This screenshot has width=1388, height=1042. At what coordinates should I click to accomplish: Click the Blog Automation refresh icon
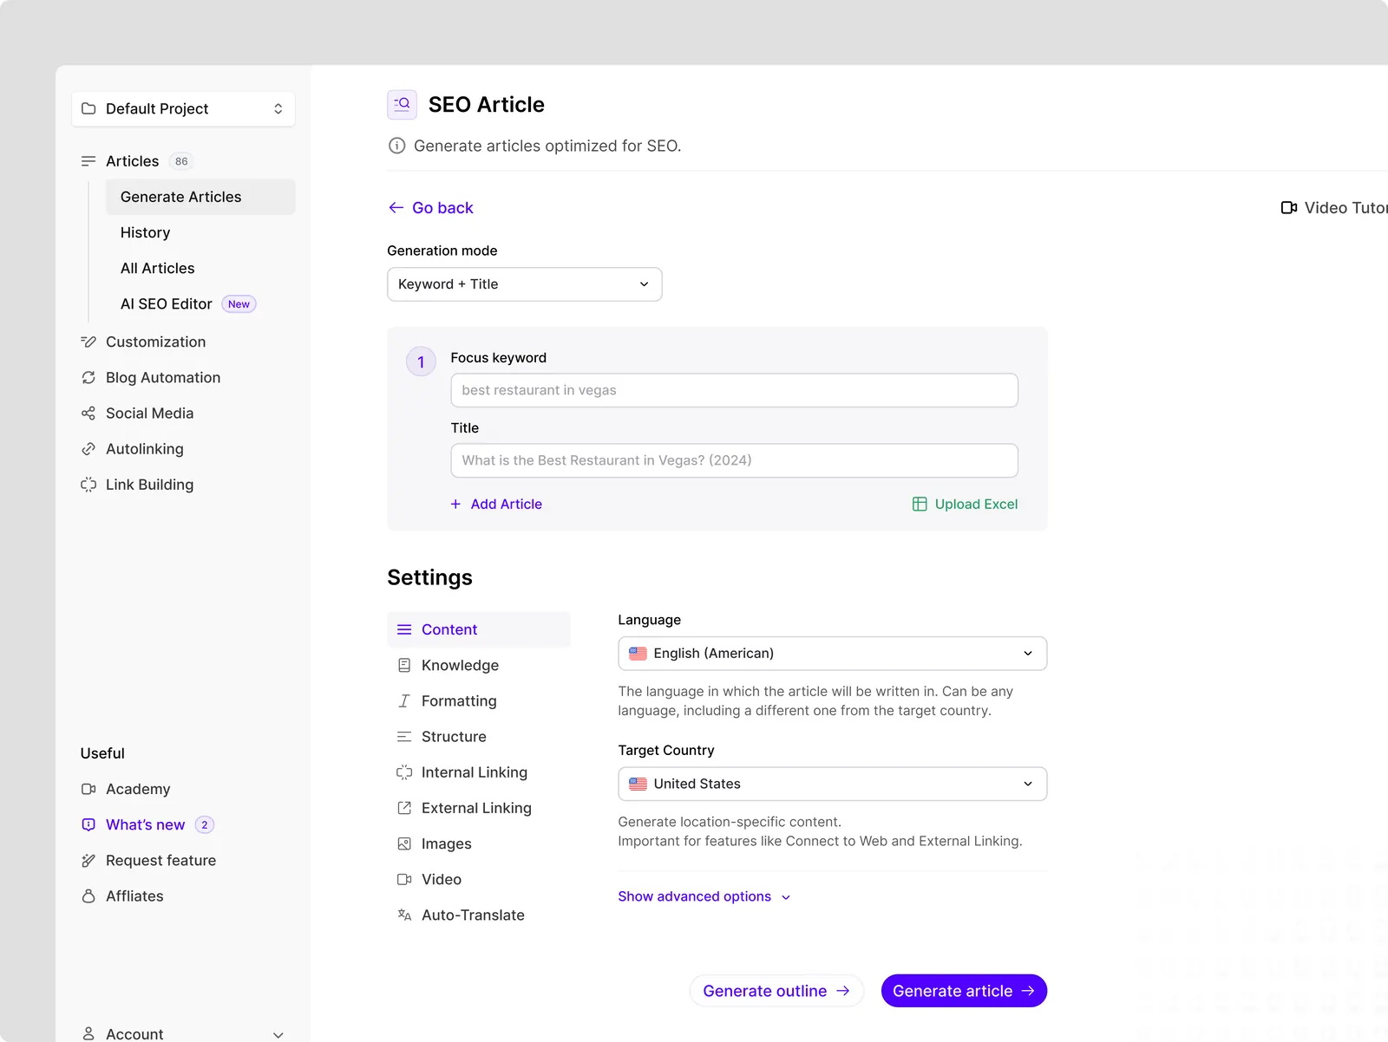[x=88, y=377]
